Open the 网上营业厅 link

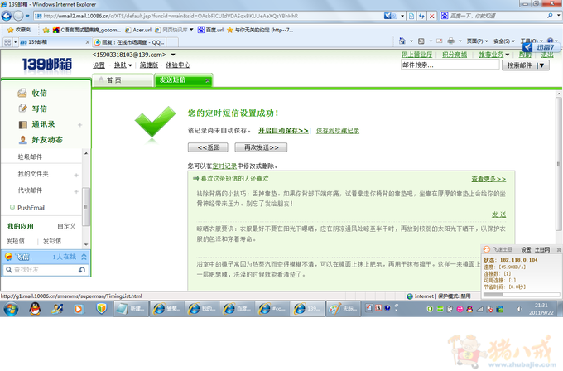416,55
